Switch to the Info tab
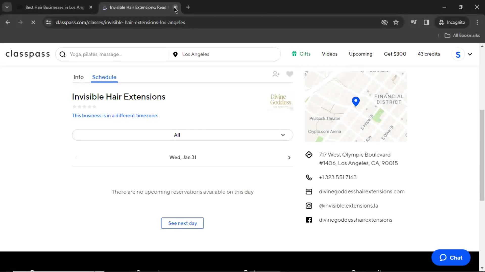The height and width of the screenshot is (272, 485). [x=79, y=77]
